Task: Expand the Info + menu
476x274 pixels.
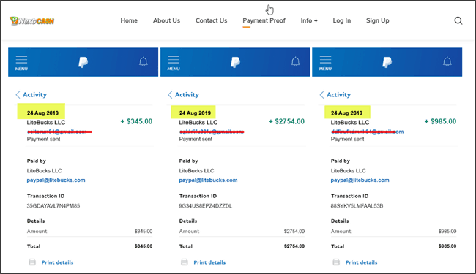Action: pos(309,20)
